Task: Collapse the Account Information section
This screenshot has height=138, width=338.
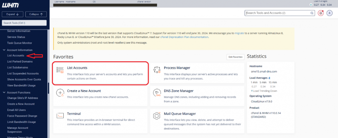Action: (4, 50)
